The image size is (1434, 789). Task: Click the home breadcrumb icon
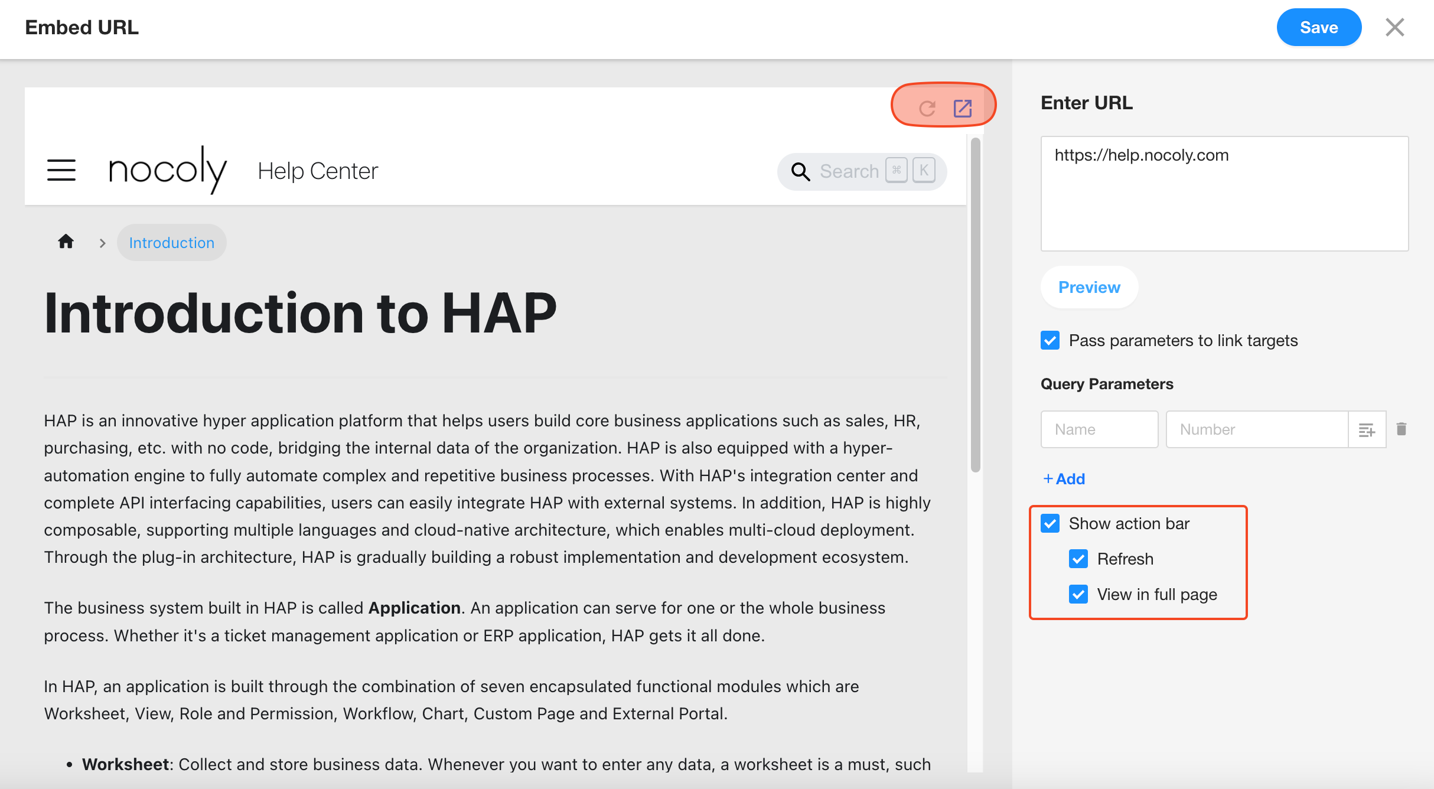[x=66, y=242]
